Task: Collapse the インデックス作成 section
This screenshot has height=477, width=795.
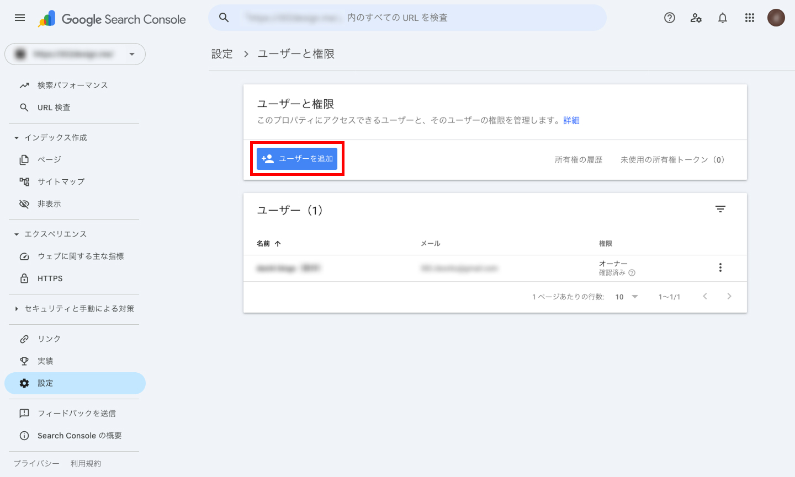Action: (17, 138)
